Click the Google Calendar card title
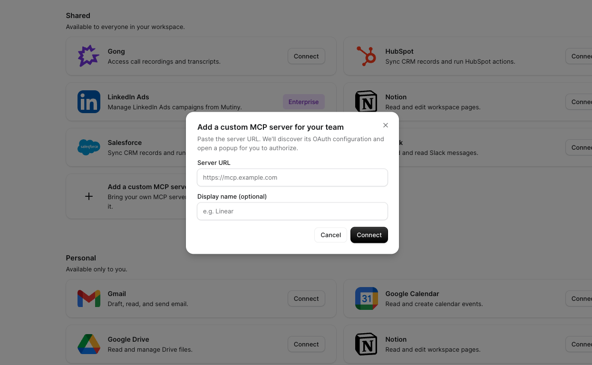Viewport: 592px width, 365px height. point(412,294)
